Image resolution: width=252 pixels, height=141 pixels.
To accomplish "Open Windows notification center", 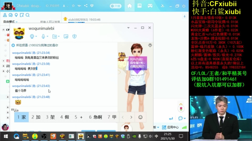I will tap(181, 136).
